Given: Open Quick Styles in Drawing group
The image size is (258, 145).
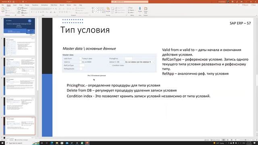Looking at the screenshot, I should (113, 10).
